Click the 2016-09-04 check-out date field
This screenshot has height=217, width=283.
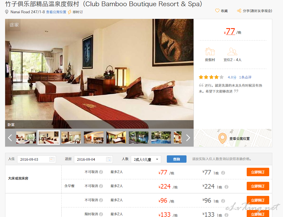(x=93, y=159)
